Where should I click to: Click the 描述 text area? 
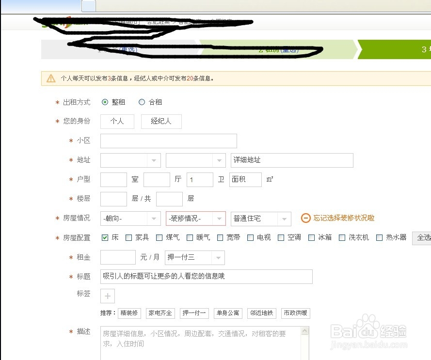[205, 343]
